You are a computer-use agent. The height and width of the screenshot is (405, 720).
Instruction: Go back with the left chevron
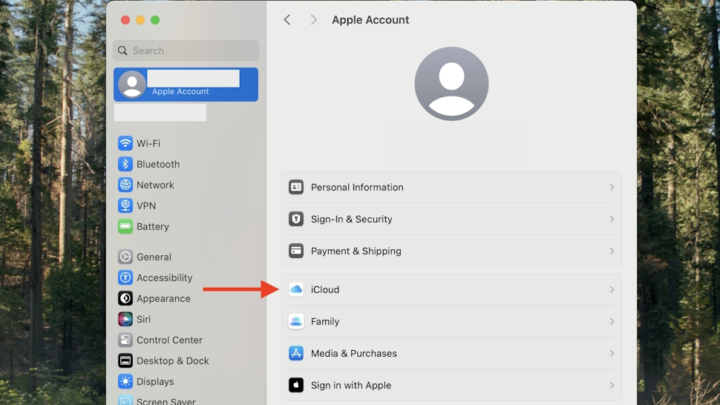click(x=287, y=20)
